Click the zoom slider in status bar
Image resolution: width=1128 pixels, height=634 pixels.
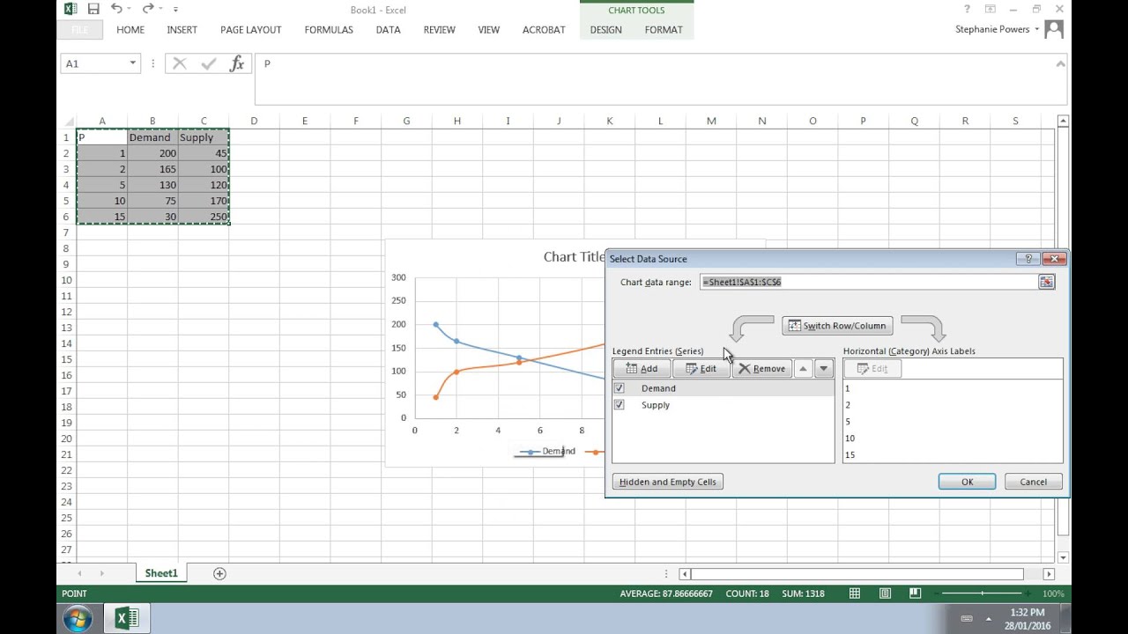coord(983,593)
